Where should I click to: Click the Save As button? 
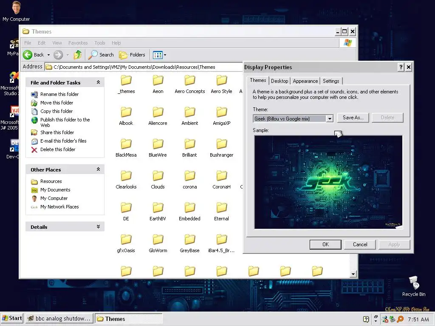point(353,118)
